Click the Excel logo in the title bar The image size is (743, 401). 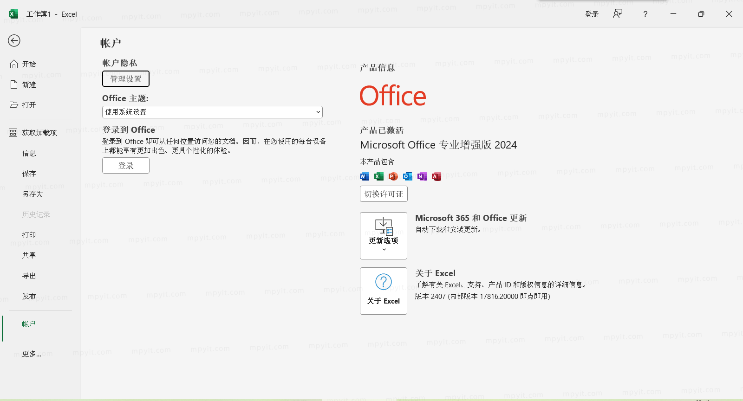pyautogui.click(x=13, y=14)
